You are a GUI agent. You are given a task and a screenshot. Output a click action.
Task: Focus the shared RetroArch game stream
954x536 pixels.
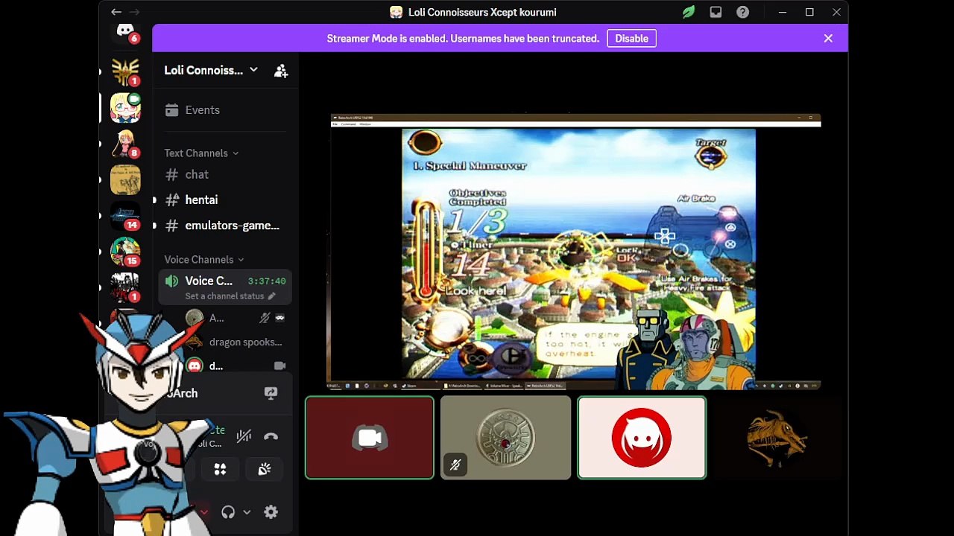click(575, 252)
